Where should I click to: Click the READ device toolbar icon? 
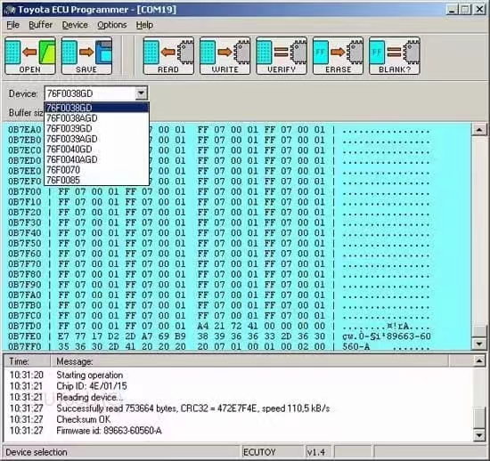click(x=168, y=56)
